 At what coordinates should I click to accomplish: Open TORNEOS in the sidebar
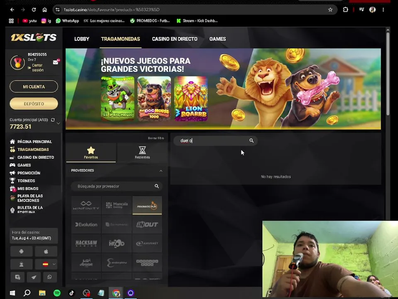(22, 181)
